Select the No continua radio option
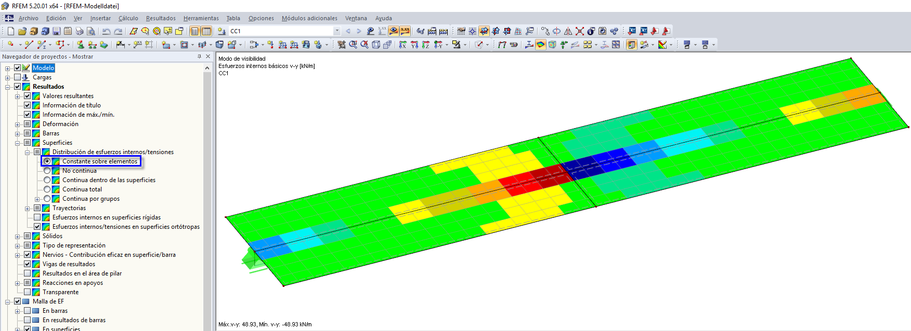The width and height of the screenshot is (911, 331). pos(47,171)
